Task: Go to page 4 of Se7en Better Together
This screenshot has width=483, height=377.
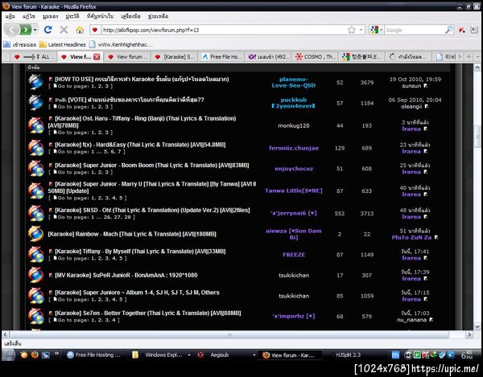Action: tap(114, 320)
